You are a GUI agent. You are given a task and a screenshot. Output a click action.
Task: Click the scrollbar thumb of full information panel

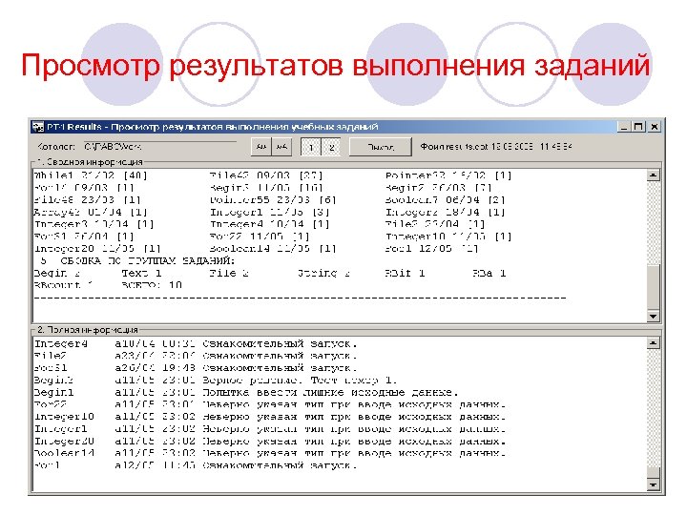pyautogui.click(x=653, y=473)
